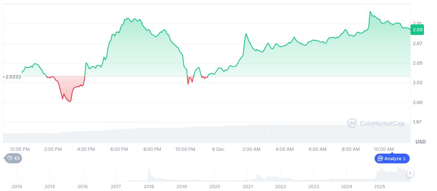Click the USD currency label

coord(420,142)
